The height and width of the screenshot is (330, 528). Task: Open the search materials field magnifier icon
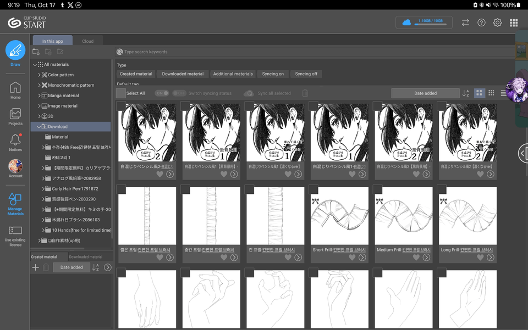pyautogui.click(x=120, y=52)
